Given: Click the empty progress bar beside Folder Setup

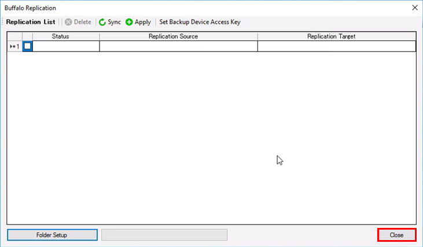Looking at the screenshot, I should [164, 235].
